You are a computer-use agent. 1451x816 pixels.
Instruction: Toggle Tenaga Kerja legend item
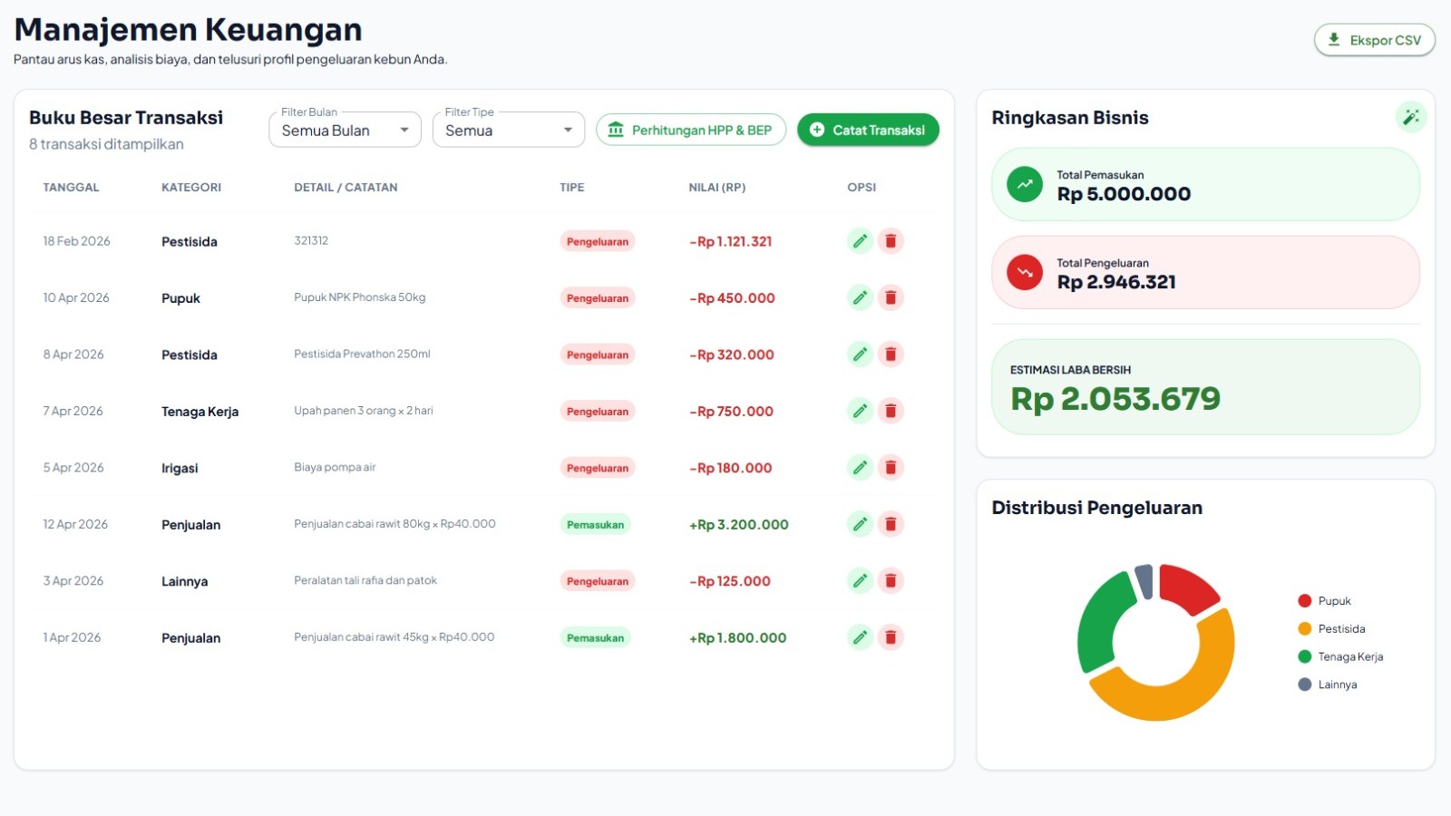[x=1340, y=656]
